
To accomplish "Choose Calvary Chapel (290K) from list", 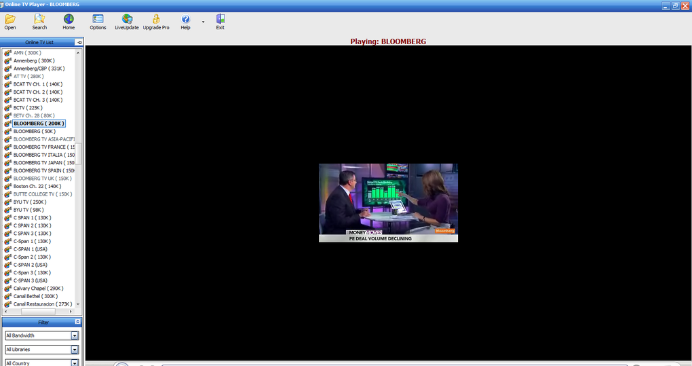I will point(38,289).
